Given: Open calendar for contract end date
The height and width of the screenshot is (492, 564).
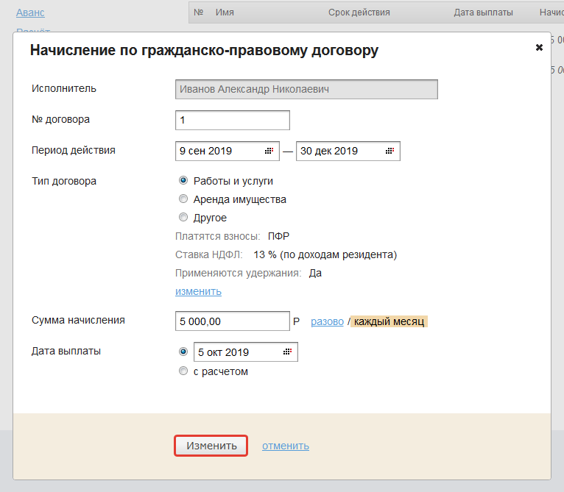Looking at the screenshot, I should [389, 151].
